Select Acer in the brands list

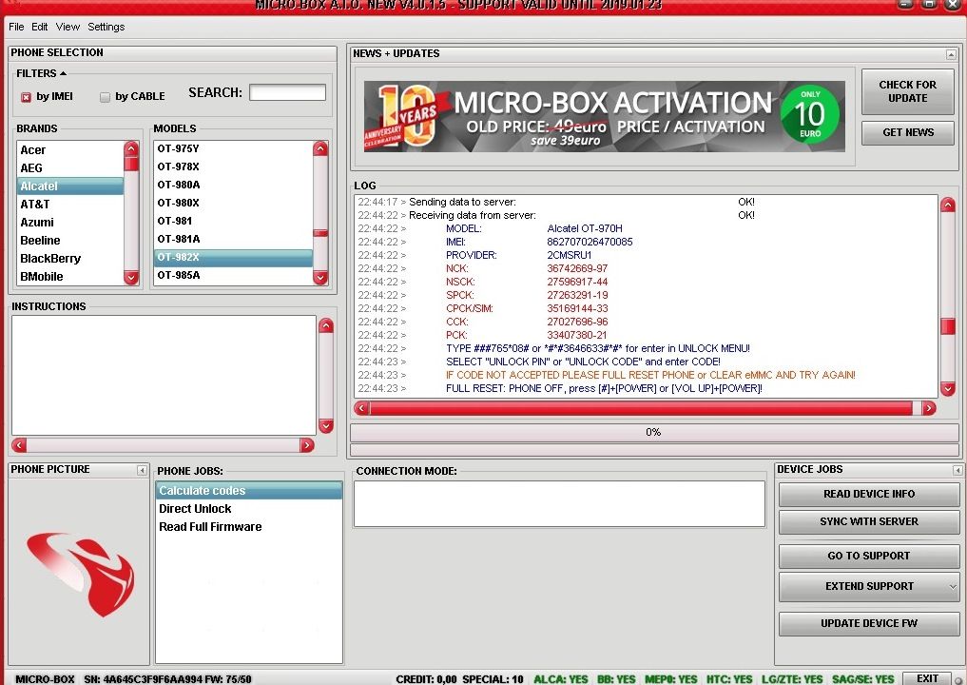70,150
